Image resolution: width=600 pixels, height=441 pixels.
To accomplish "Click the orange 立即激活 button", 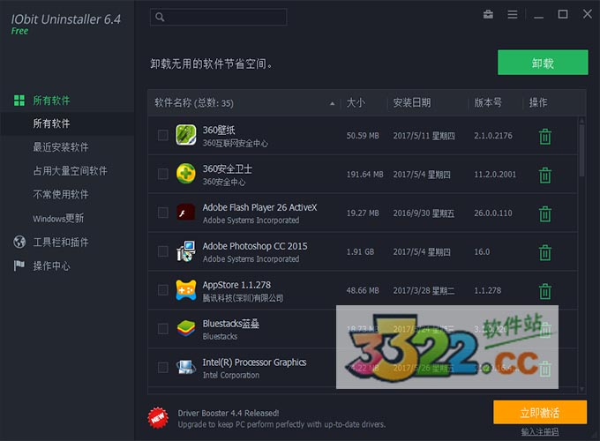I will (539, 412).
